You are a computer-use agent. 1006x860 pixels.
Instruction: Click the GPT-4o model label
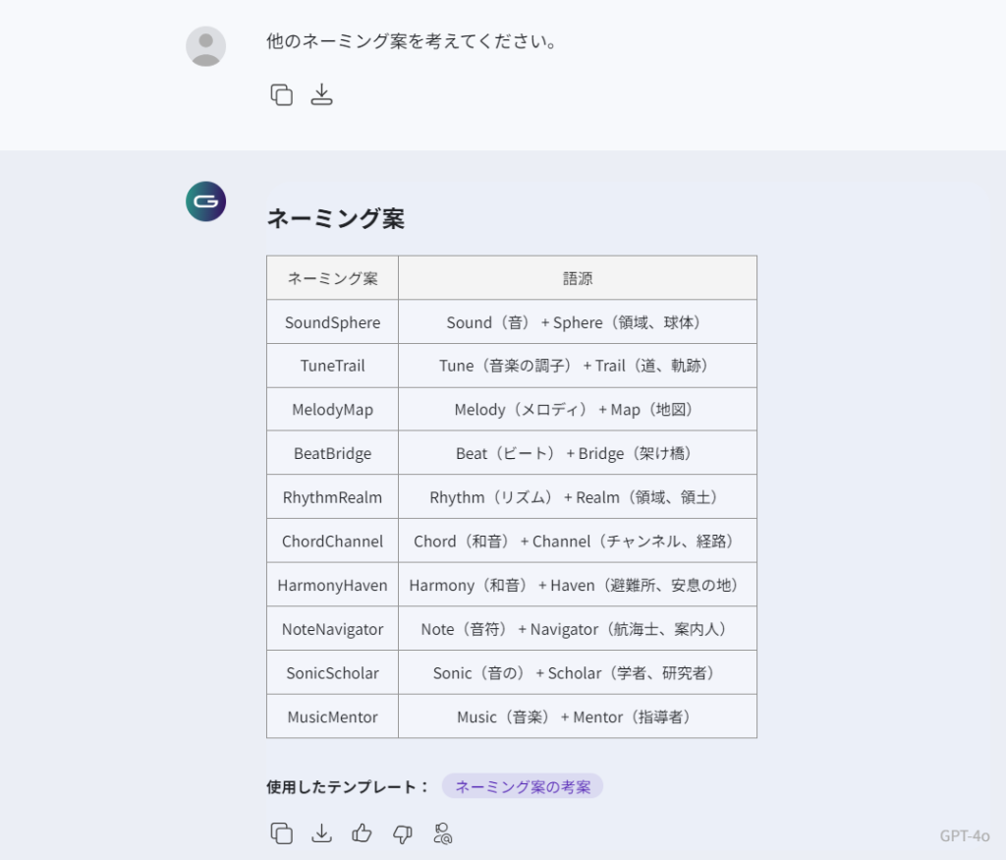[x=964, y=835]
